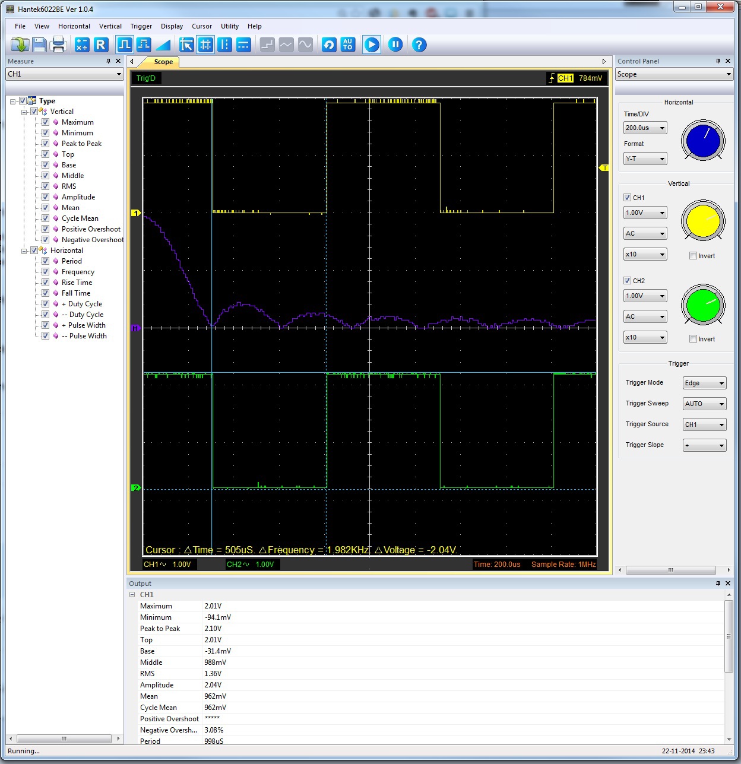Toggle the CH2 enable checkbox

pyautogui.click(x=627, y=281)
